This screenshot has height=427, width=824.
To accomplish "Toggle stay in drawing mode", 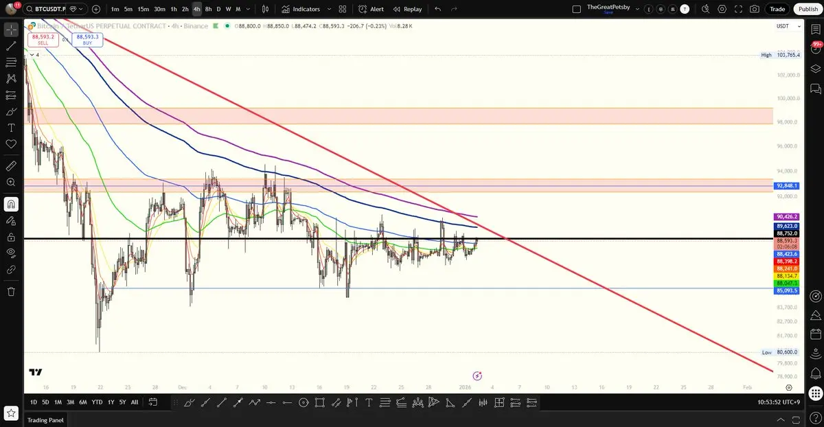I will pos(11,220).
